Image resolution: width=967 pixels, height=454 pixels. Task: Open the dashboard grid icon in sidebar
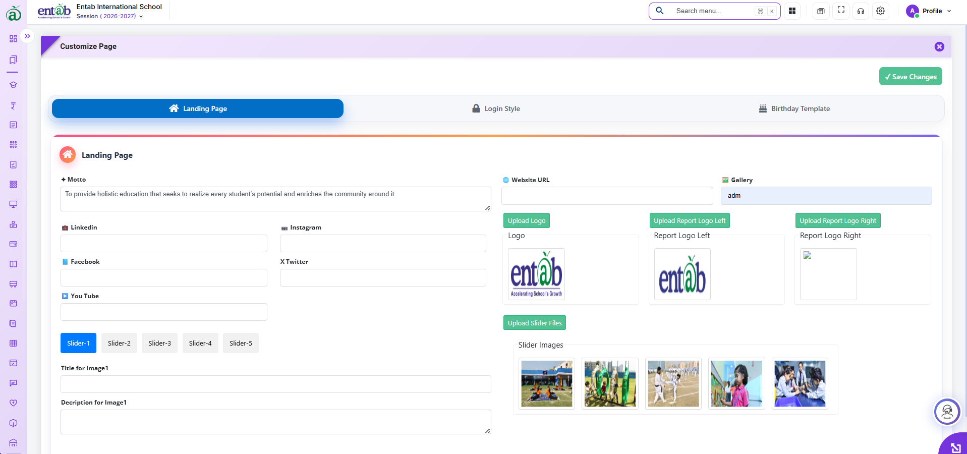[x=13, y=38]
